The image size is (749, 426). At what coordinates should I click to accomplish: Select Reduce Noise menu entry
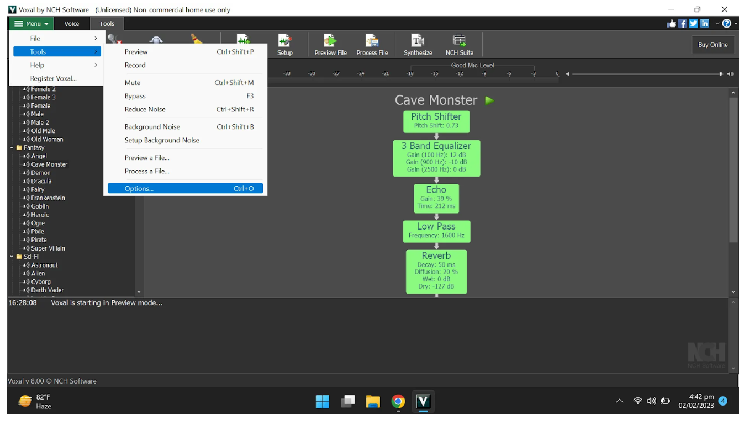coord(185,109)
